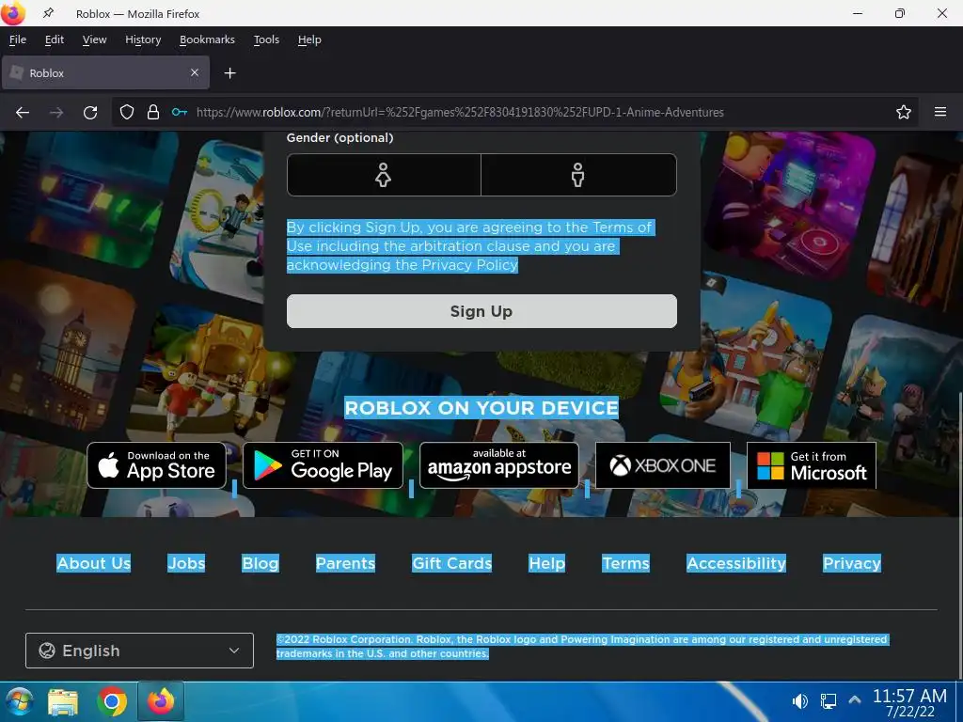This screenshot has width=963, height=722.
Task: Click the Sign Up button
Action: click(481, 311)
